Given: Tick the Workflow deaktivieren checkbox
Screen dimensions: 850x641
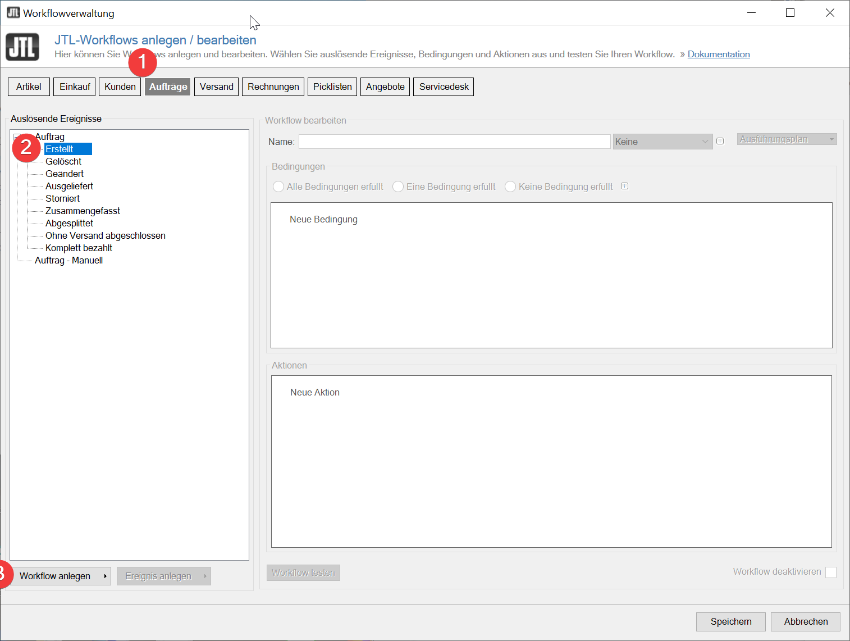Looking at the screenshot, I should coord(831,572).
